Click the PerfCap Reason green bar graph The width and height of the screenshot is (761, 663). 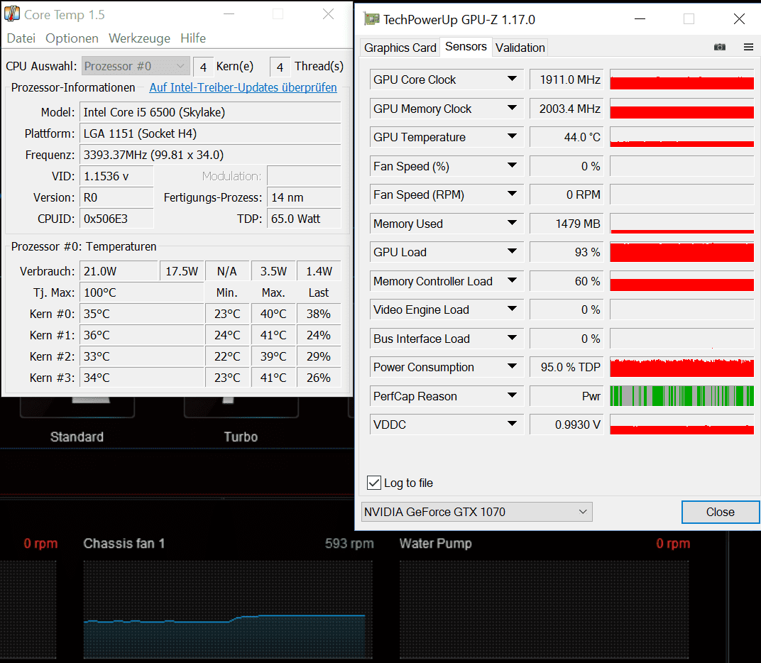[682, 396]
